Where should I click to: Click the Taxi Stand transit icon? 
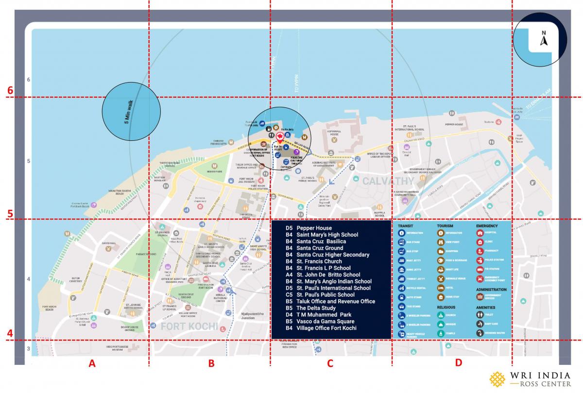click(x=401, y=307)
